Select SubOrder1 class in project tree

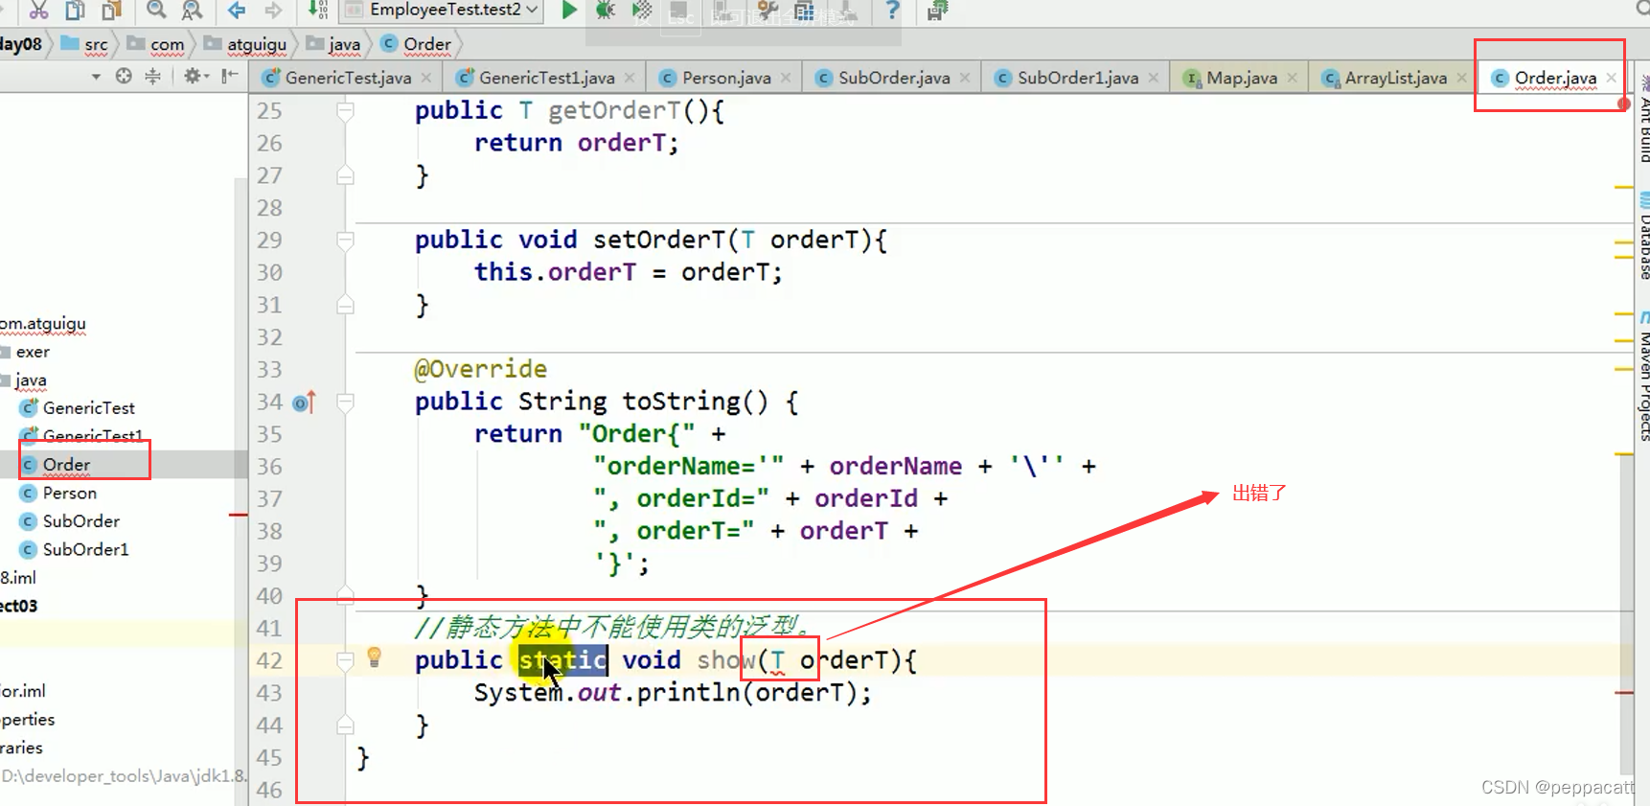74,550
